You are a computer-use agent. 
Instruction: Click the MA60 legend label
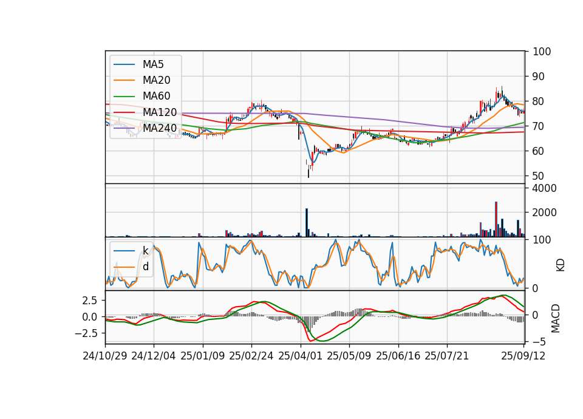coord(156,96)
